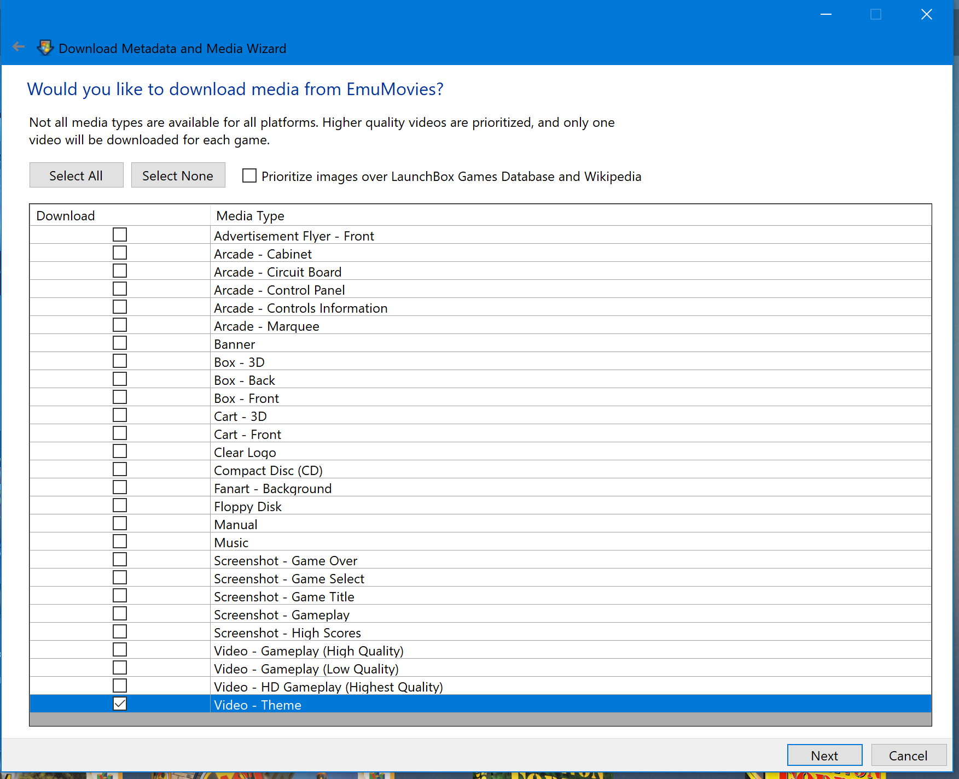The height and width of the screenshot is (779, 959).
Task: Select 'Screenshot - Gameplay' row text
Action: point(282,615)
